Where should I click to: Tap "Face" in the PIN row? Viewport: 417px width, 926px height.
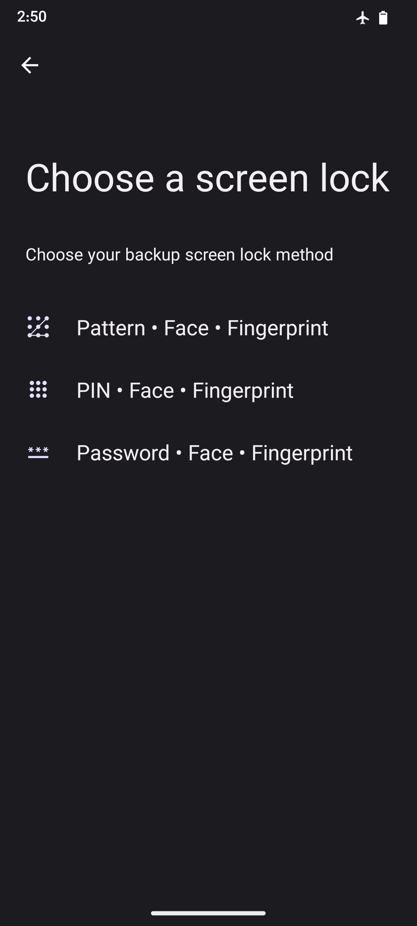pos(151,390)
